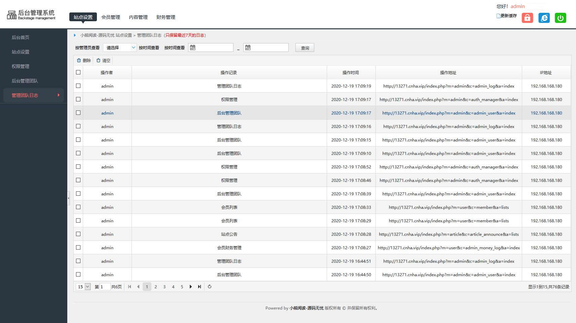Click current page 1 button
576x323 pixels.
click(147, 287)
